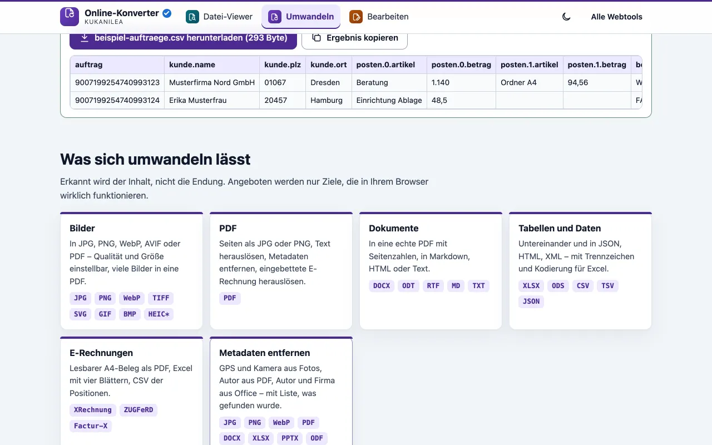712x445 pixels.
Task: Click the HEIC* format tag
Action: click(159, 314)
